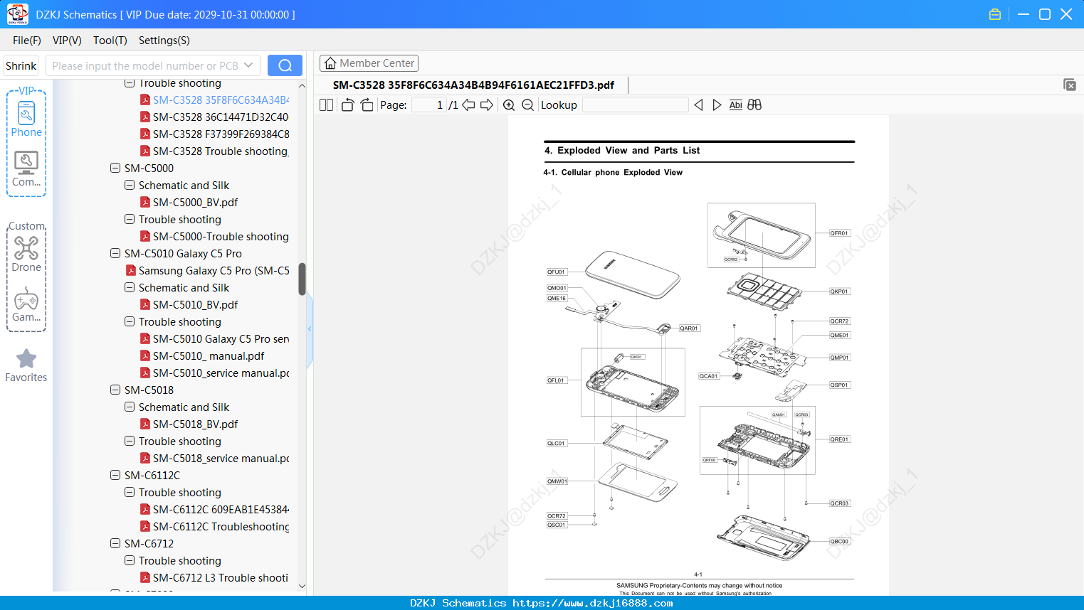Click the side panel collapse handle
1084x610 pixels.
pos(310,329)
